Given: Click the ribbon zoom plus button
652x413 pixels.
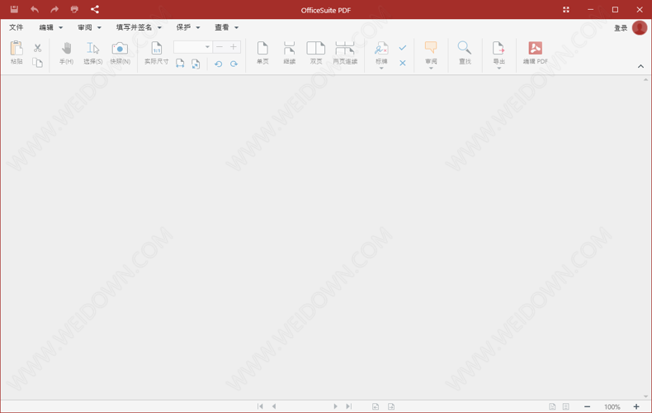Looking at the screenshot, I should [234, 46].
